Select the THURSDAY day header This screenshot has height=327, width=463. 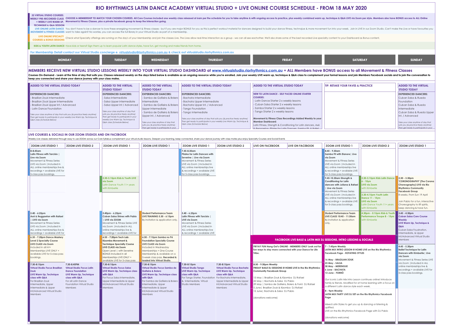point(216,60)
